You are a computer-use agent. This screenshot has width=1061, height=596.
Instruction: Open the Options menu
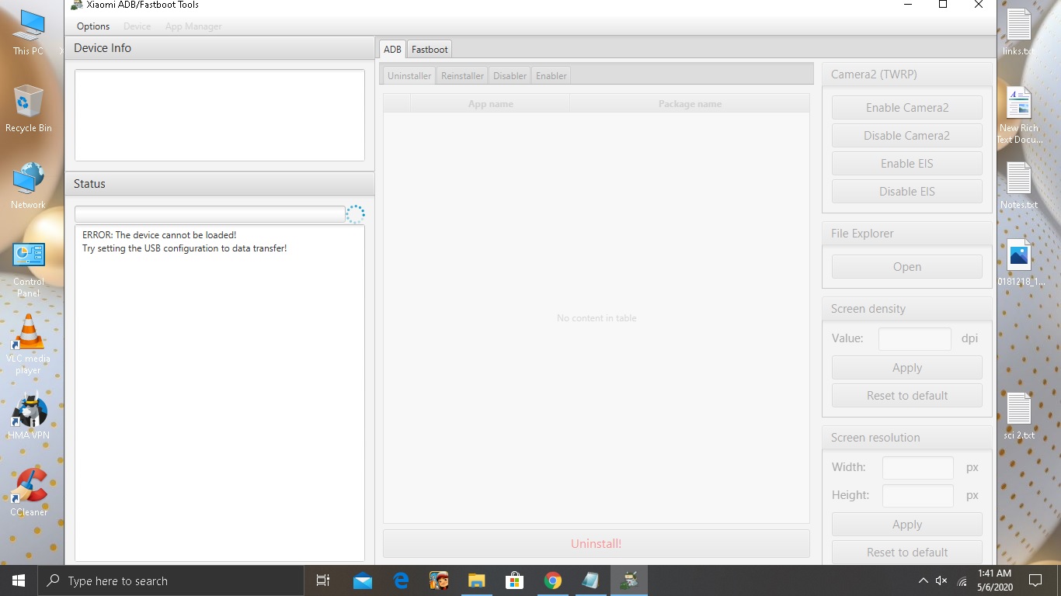point(93,26)
